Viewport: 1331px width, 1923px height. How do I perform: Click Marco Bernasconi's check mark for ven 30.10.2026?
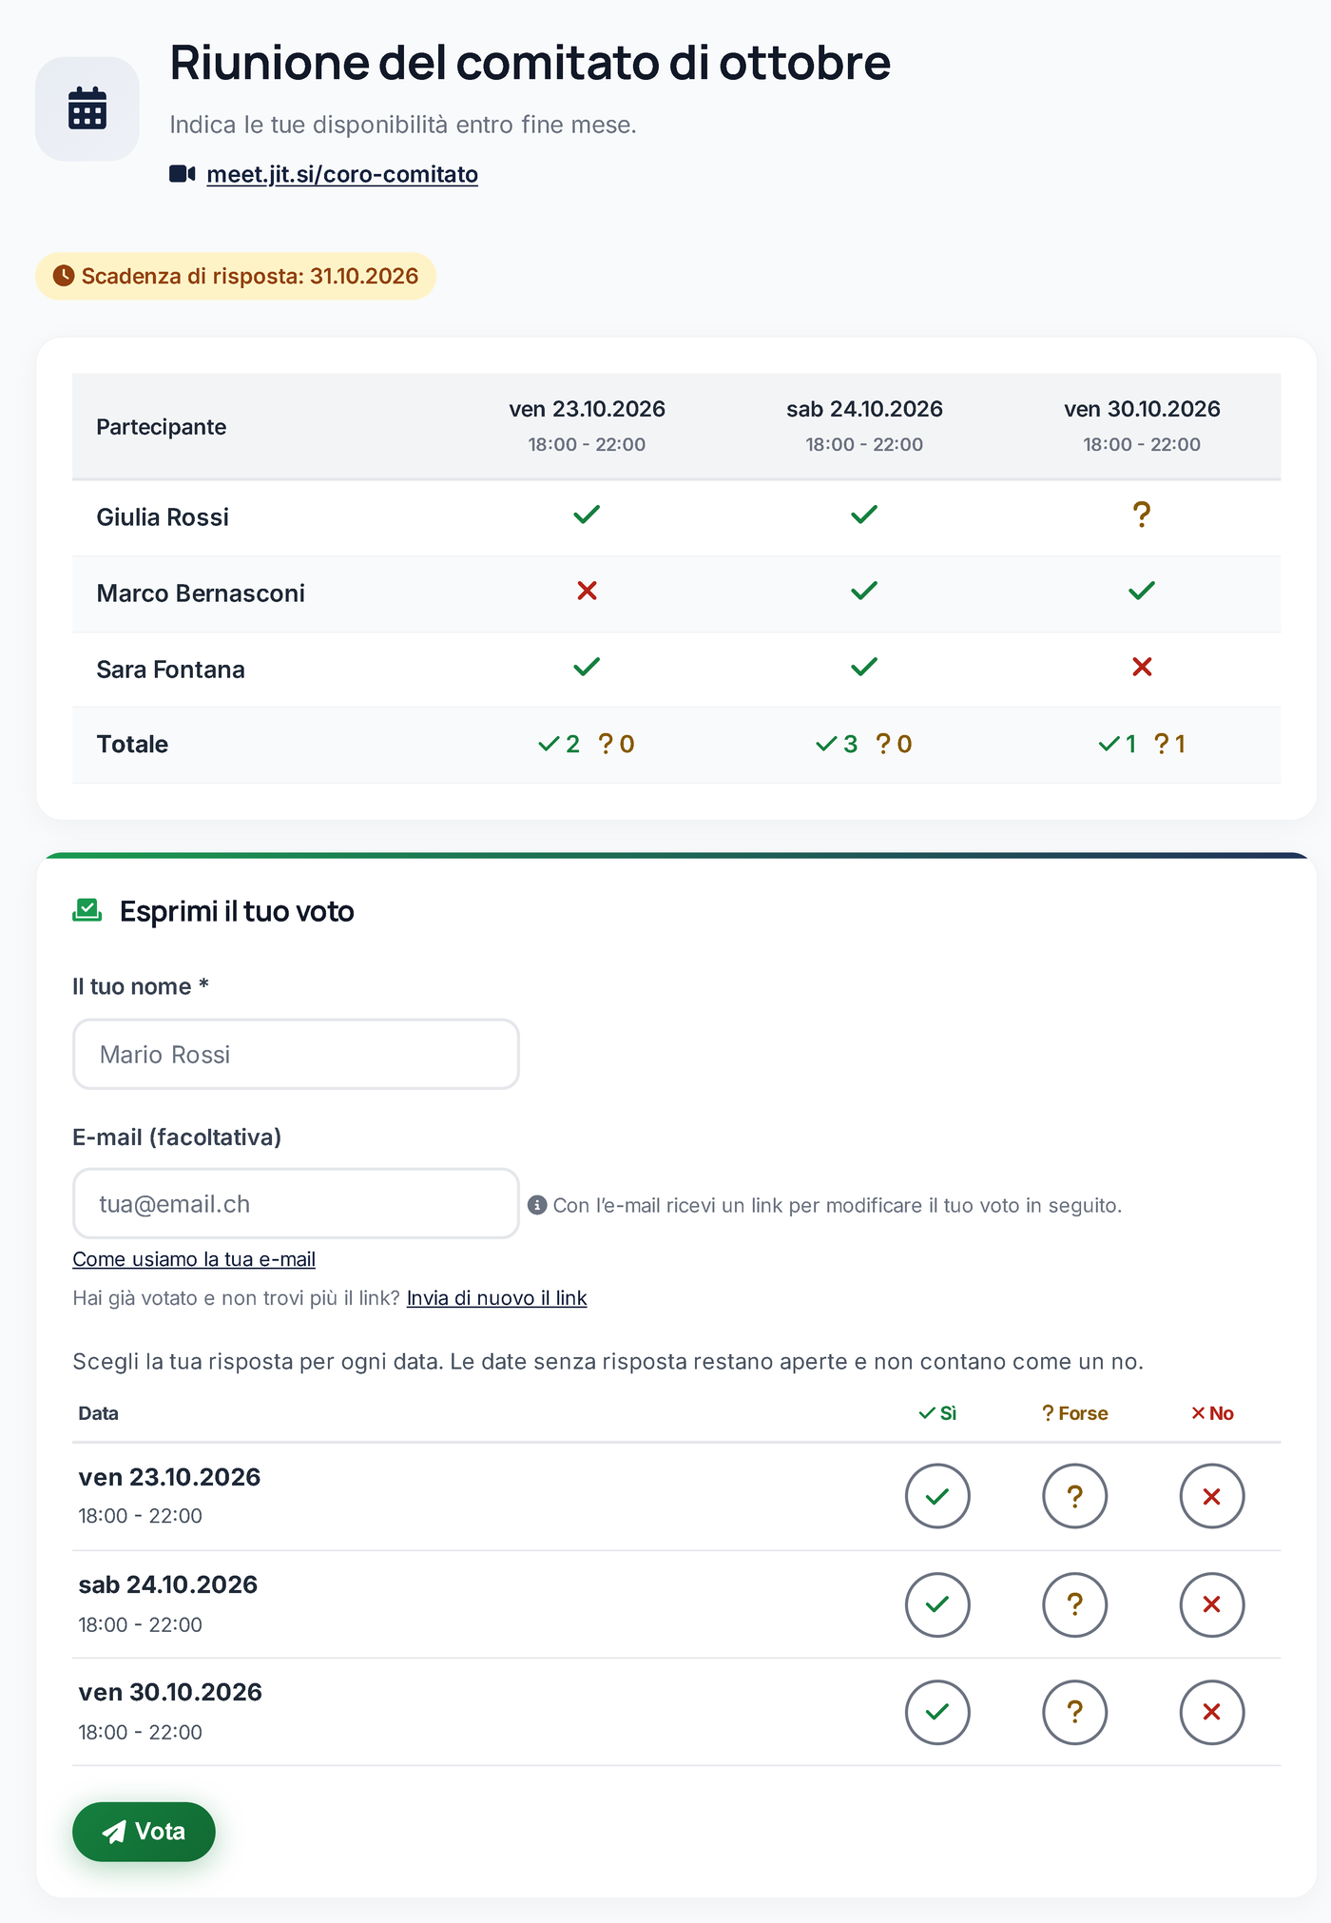pyautogui.click(x=1142, y=591)
